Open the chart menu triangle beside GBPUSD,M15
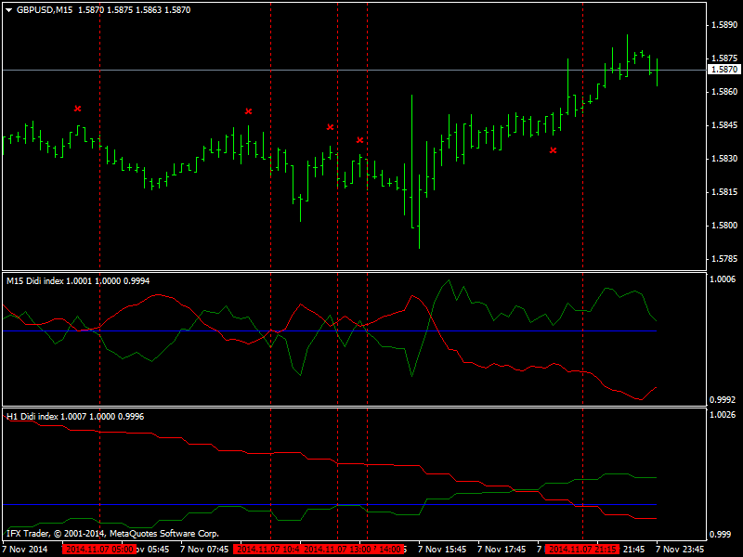Viewport: 743px width, 557px height. pyautogui.click(x=8, y=10)
